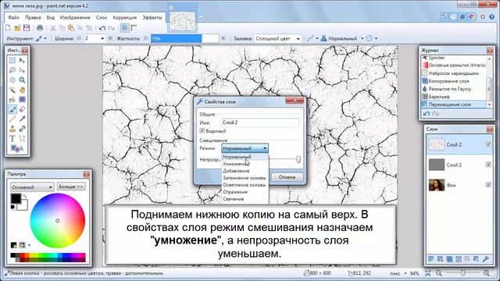Select the Clone Stamp tool
The image size is (500, 281).
(x=12, y=129)
